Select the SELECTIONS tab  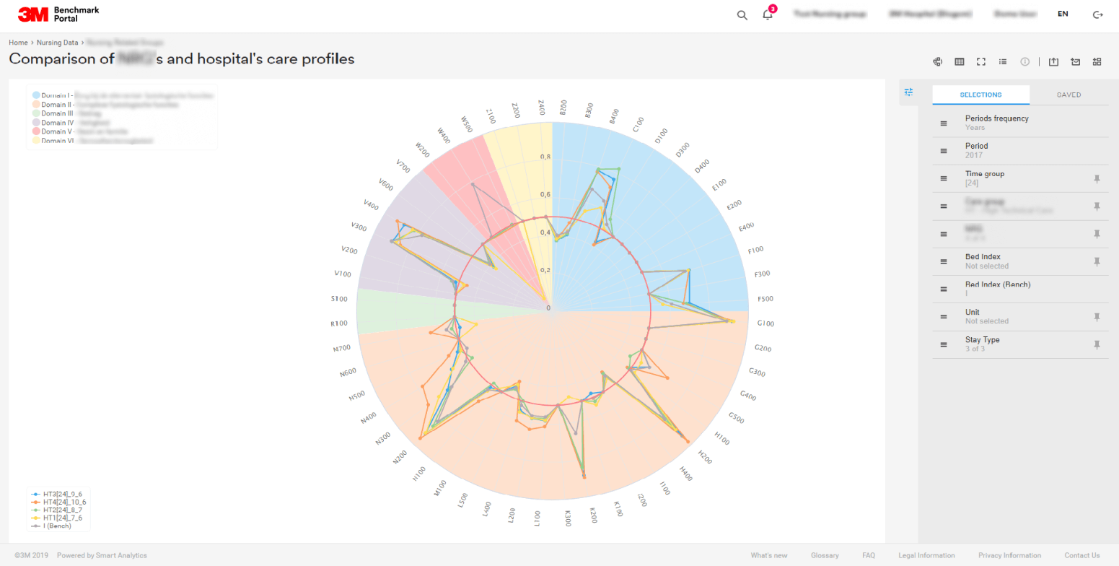coord(980,95)
